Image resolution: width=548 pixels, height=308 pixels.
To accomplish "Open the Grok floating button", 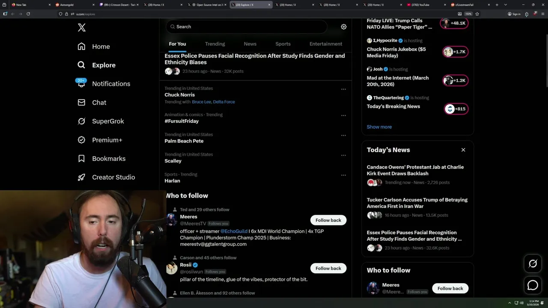I will 533,264.
